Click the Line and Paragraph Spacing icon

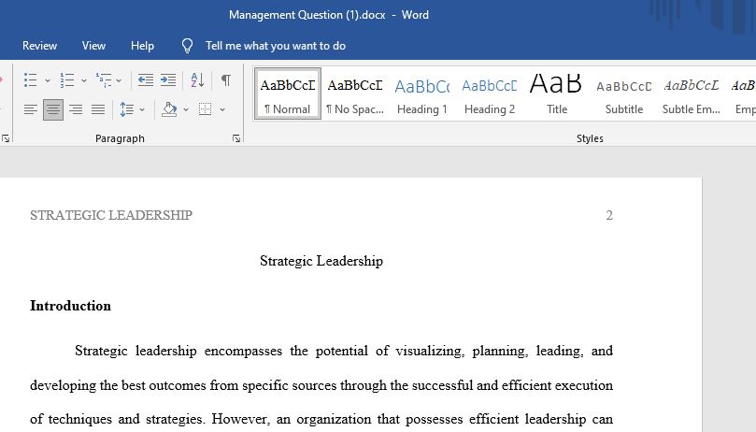(127, 109)
